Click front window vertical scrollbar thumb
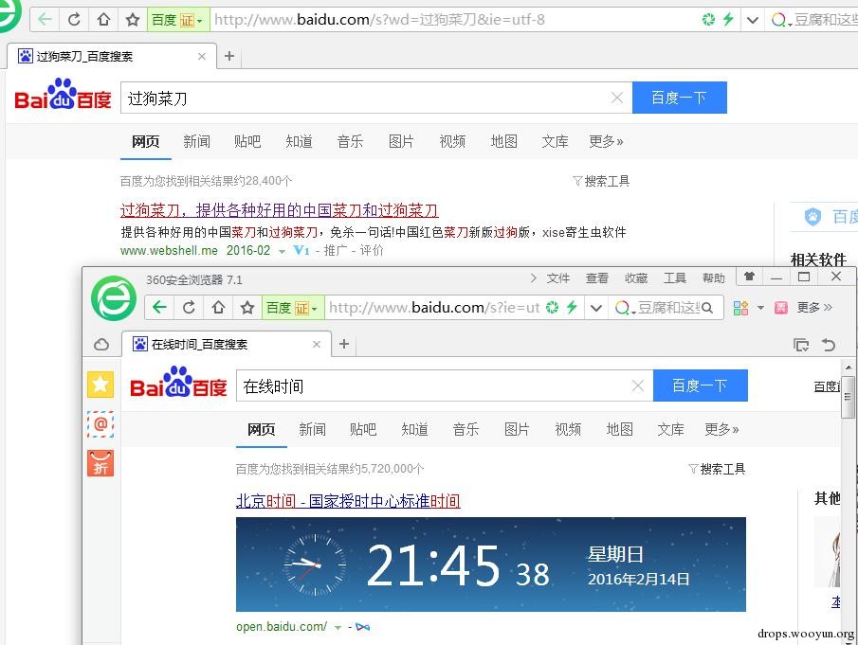858x645 pixels. (848, 397)
